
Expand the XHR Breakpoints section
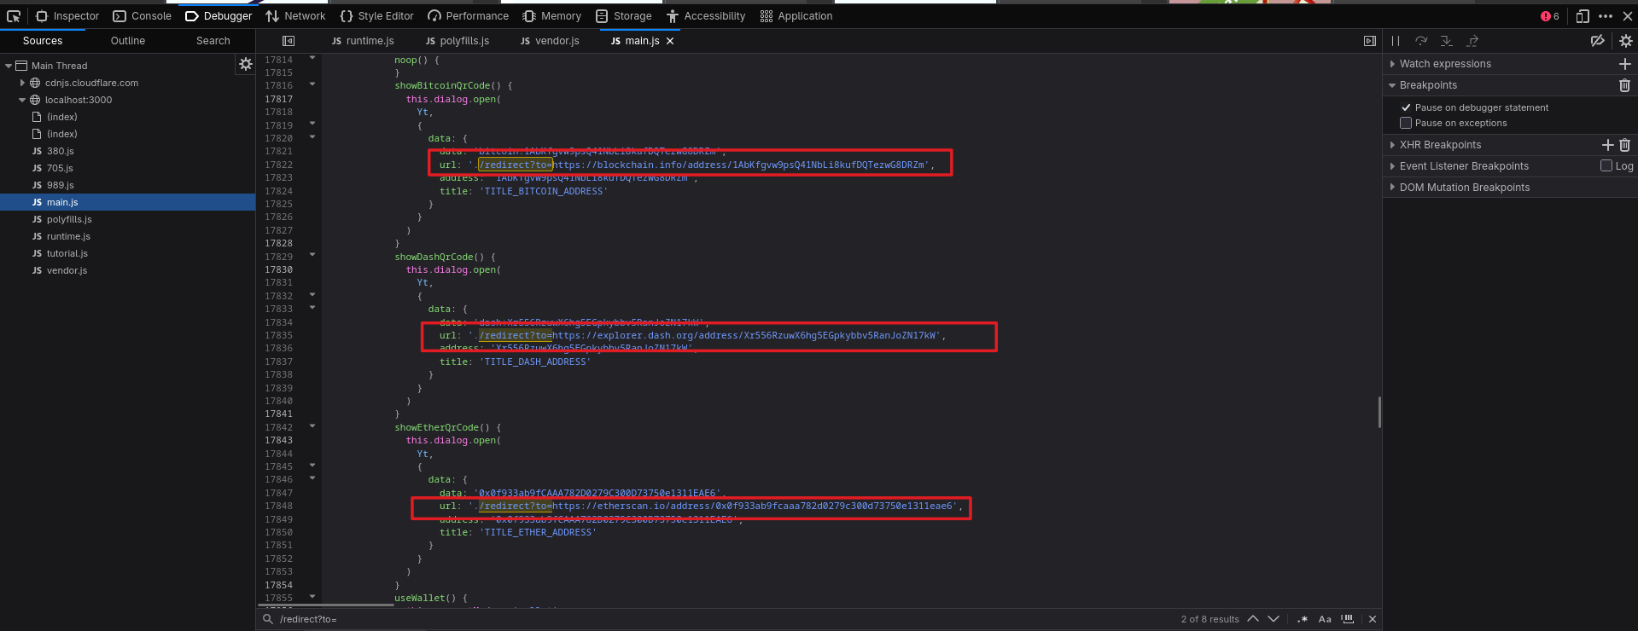(1393, 145)
